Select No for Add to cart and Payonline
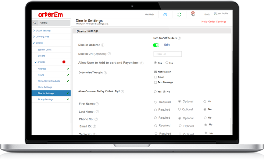This screenshot has width=264, height=160. [x=167, y=63]
